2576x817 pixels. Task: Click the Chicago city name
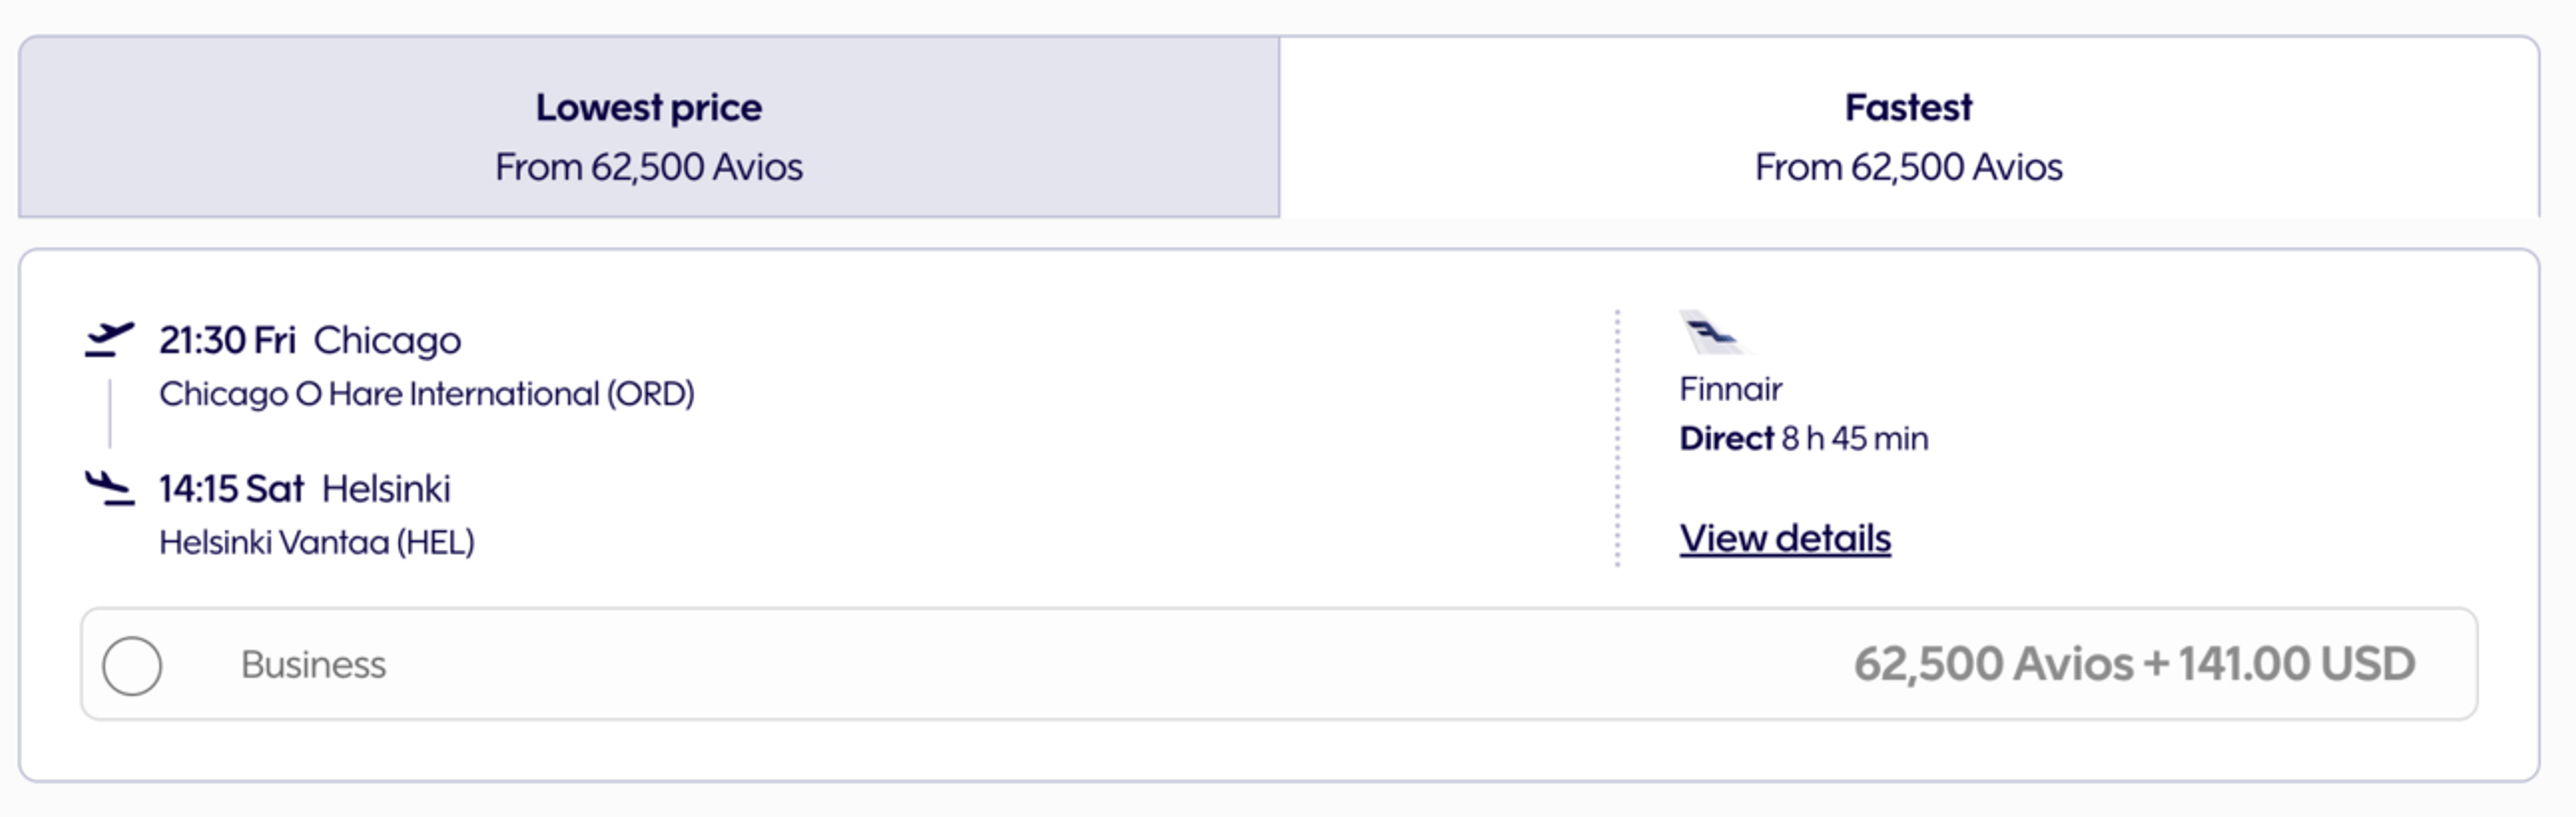pyautogui.click(x=387, y=340)
